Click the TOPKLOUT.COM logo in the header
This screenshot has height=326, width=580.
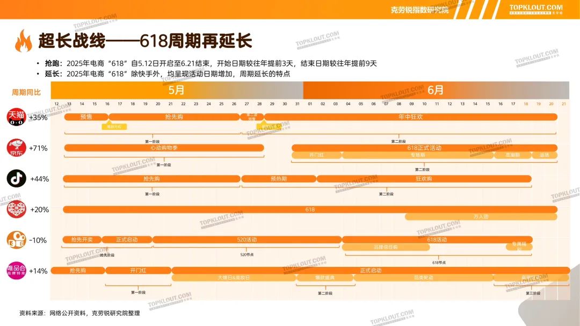pyautogui.click(x=535, y=9)
